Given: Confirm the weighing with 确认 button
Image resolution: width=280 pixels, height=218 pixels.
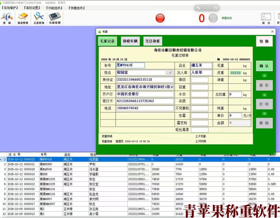Looking at the screenshot, I should click(264, 66).
